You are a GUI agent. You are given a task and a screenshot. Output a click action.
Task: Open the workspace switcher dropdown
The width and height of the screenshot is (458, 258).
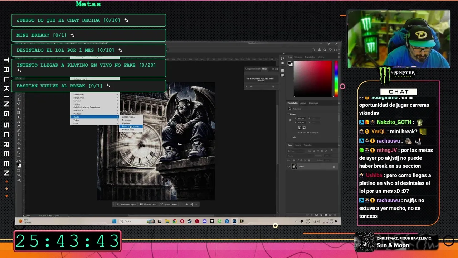tap(335, 50)
